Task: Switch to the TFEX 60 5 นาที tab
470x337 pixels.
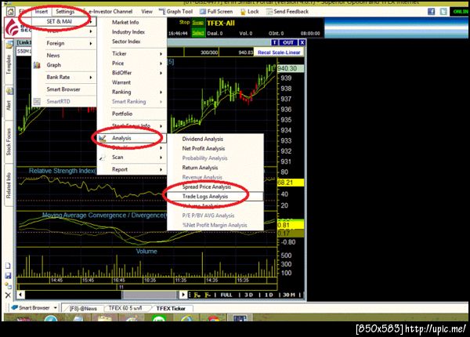Action: (125, 308)
